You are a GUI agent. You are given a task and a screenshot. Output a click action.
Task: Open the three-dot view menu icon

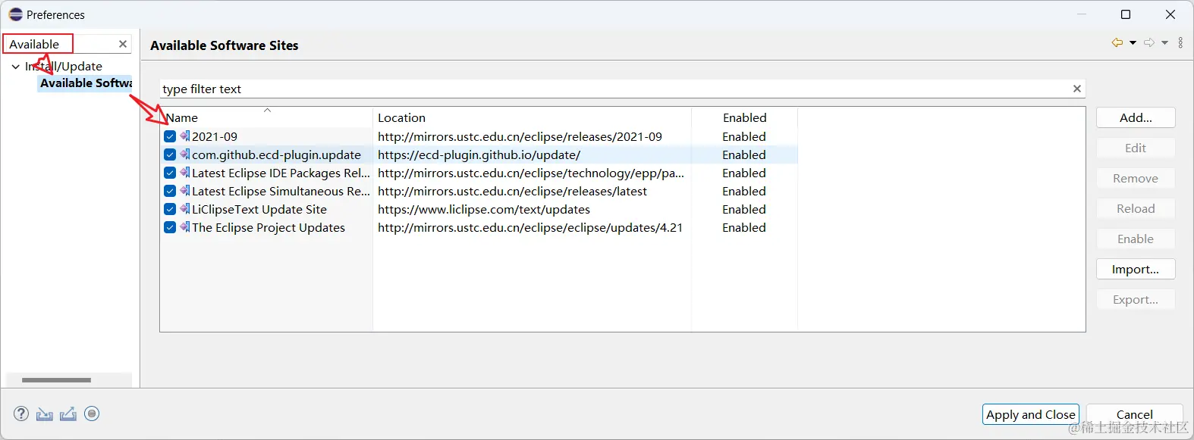click(x=1180, y=42)
